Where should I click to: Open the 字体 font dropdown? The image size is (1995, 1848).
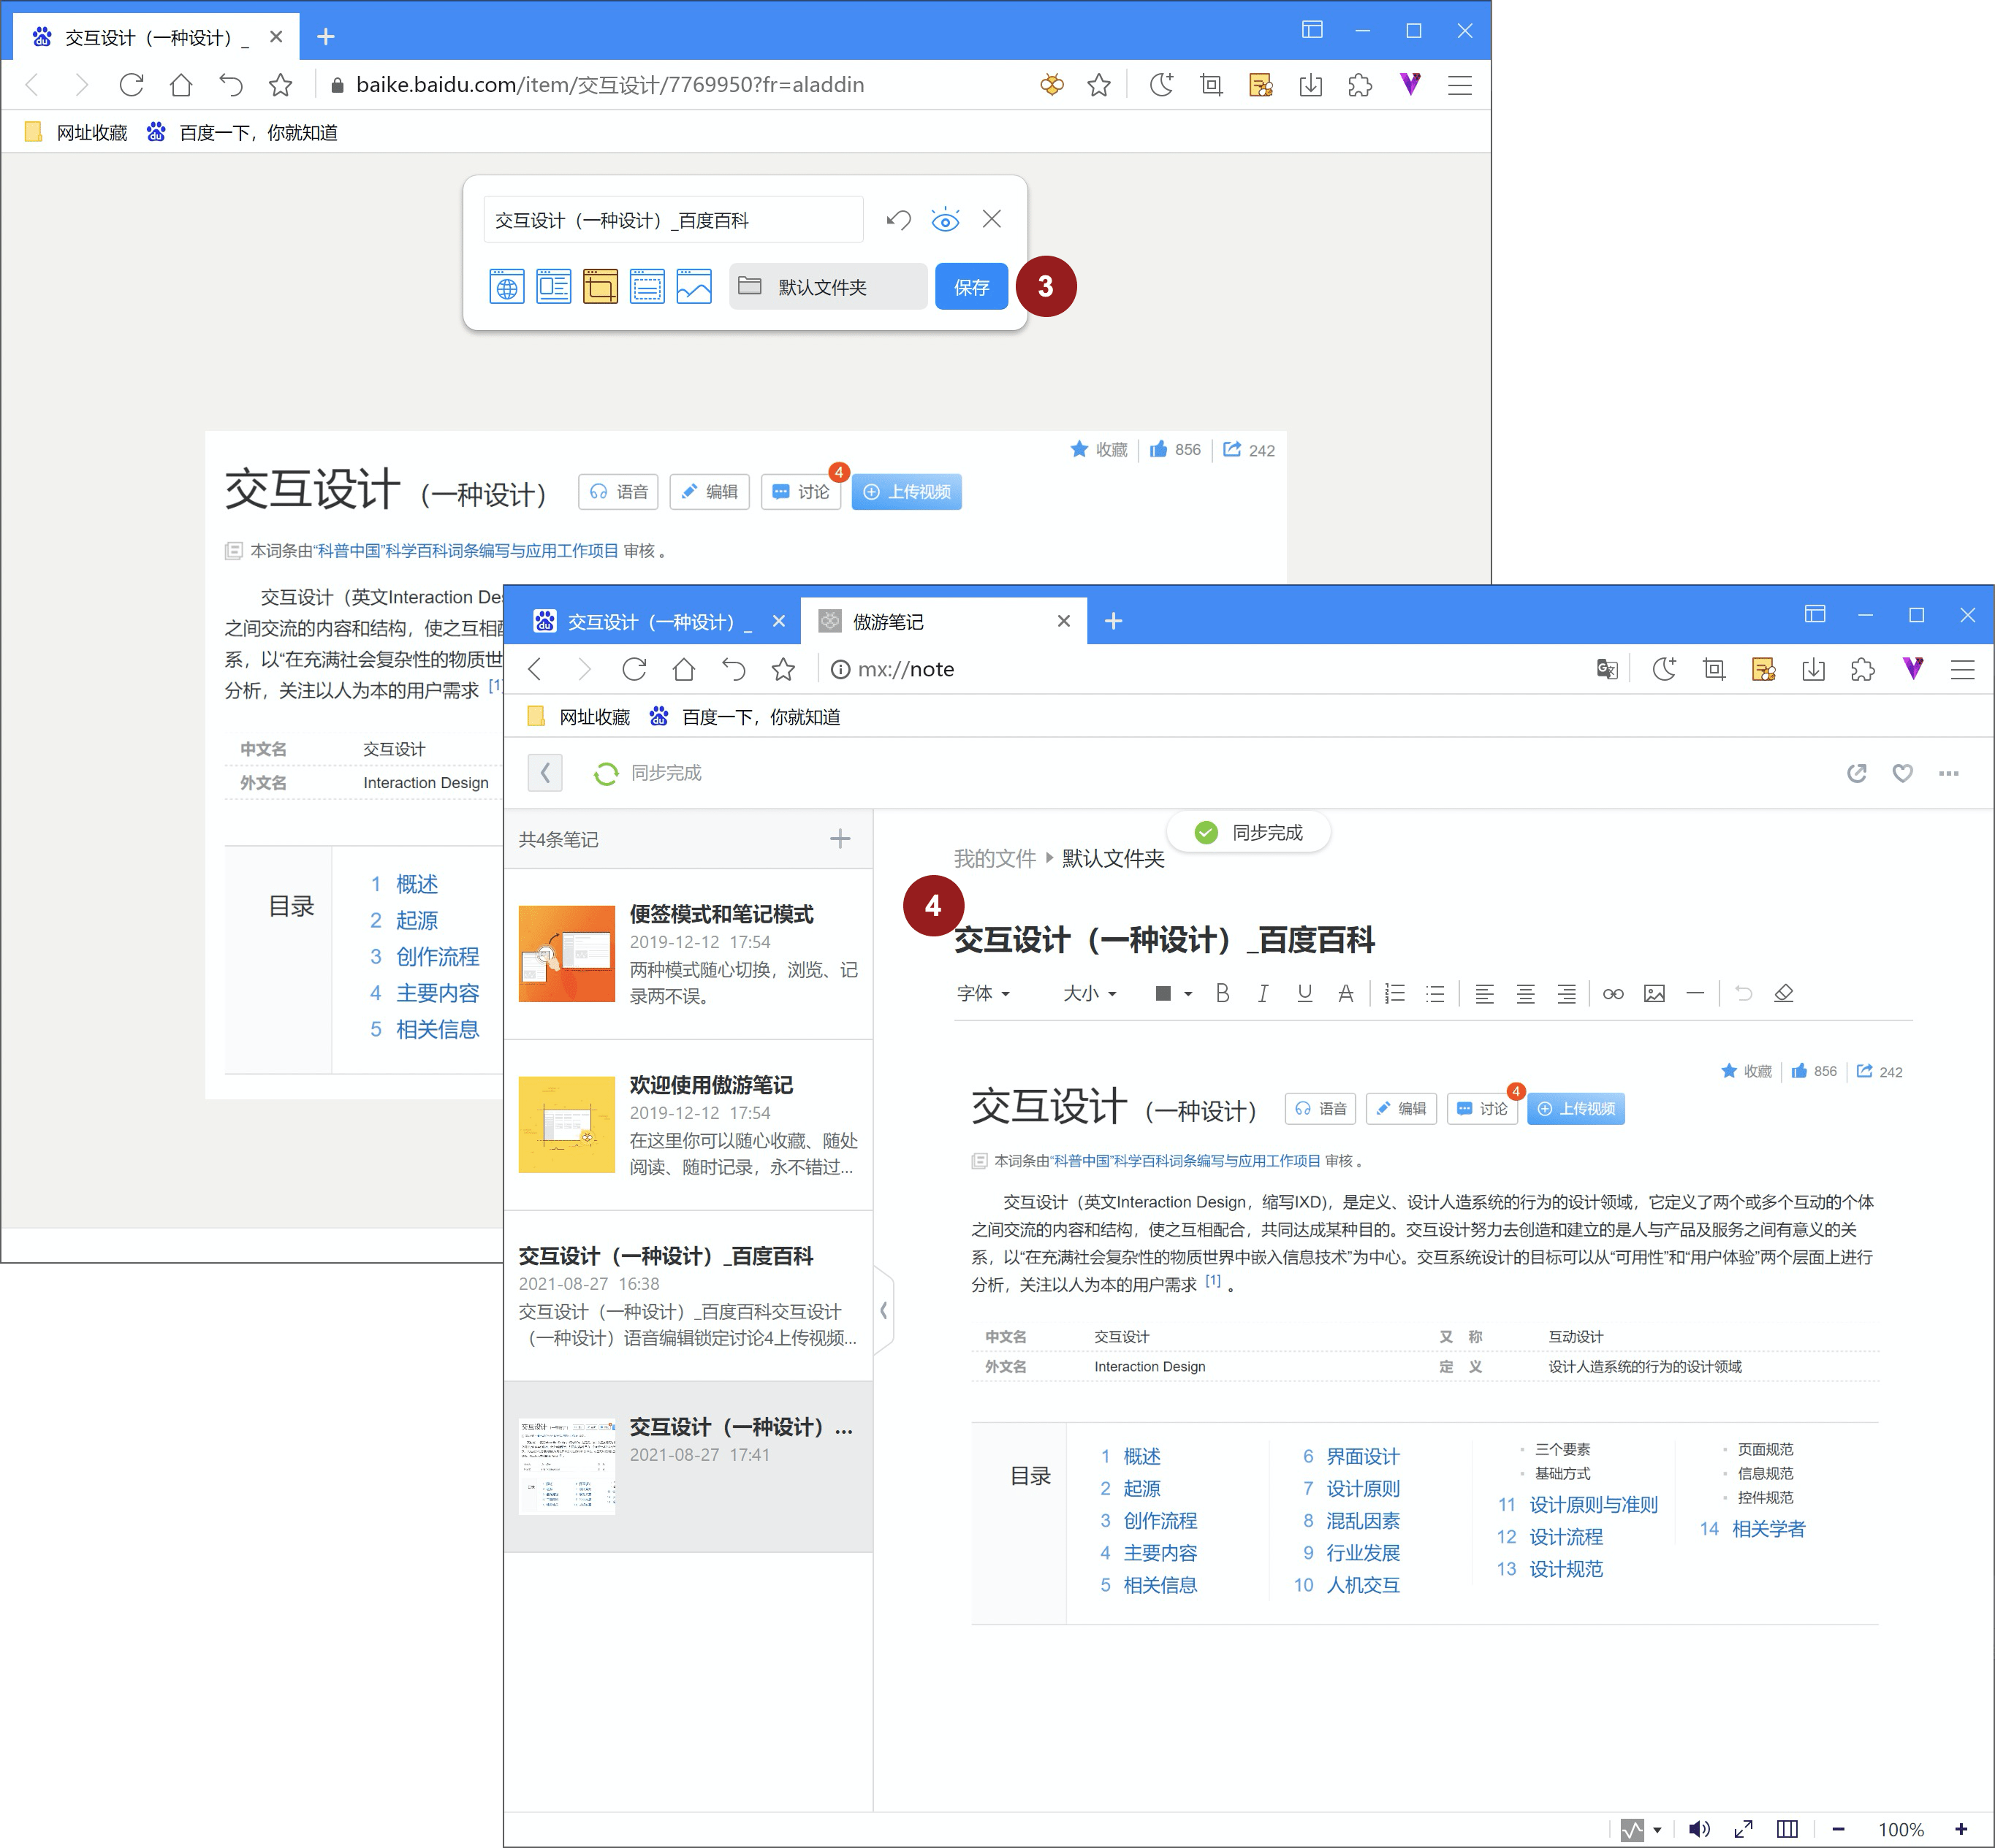click(x=984, y=994)
